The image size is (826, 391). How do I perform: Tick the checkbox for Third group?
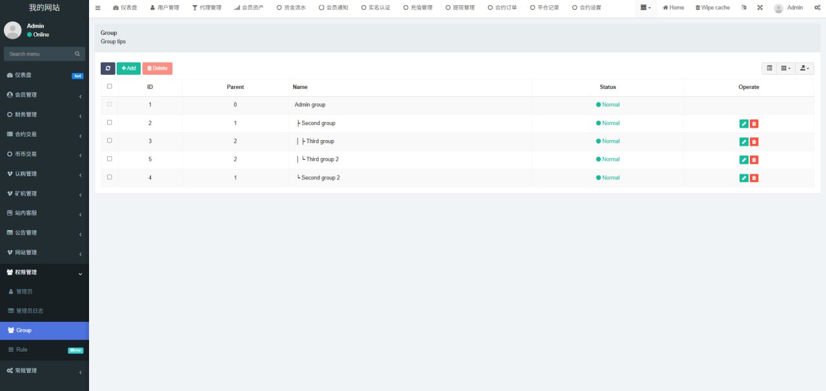tap(109, 141)
